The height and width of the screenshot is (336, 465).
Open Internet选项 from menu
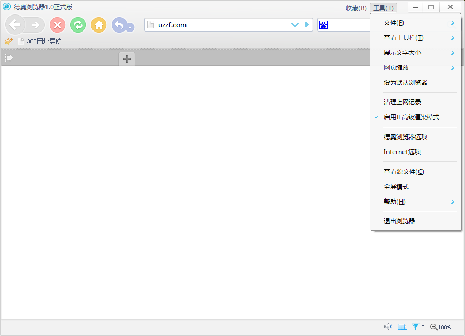[x=415, y=152]
